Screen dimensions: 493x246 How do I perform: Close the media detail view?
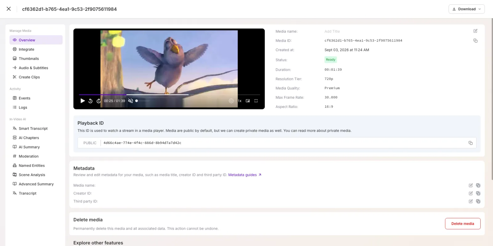tap(9, 9)
